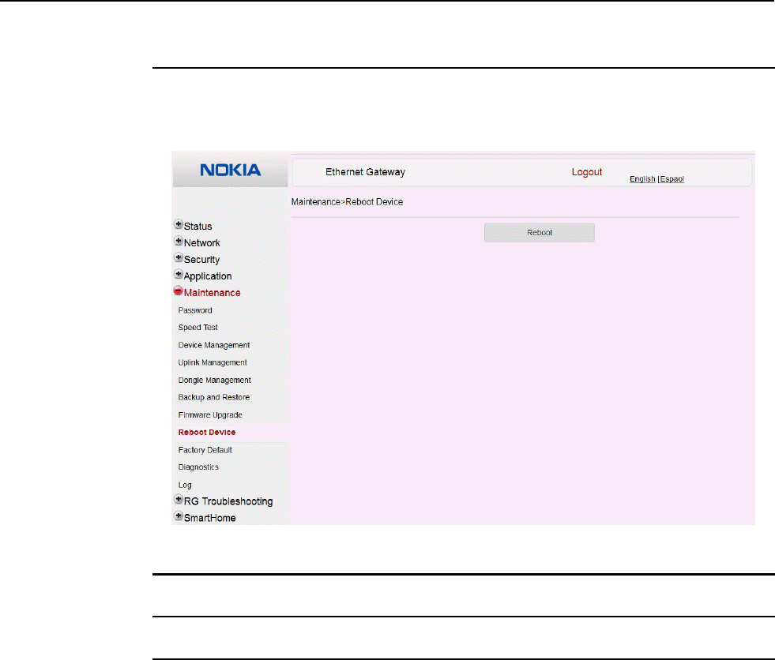
Task: Open the Application menu label
Action: [x=208, y=276]
